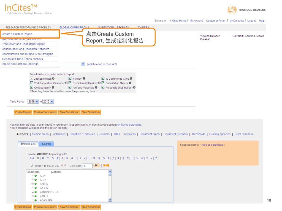This screenshot has height=211, width=282.
Task: Open the Research Performance Profiles tab
Action: click(28, 27)
